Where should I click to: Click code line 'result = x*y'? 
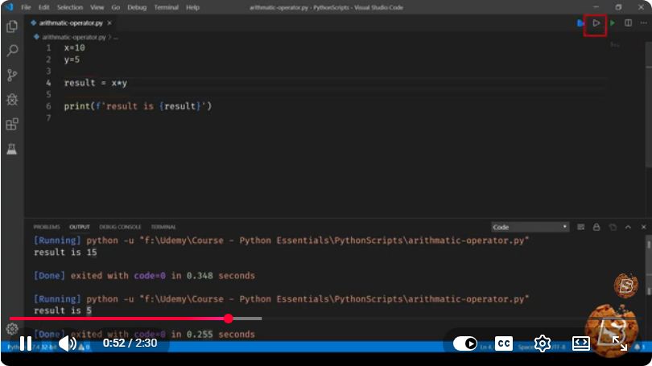[96, 83]
